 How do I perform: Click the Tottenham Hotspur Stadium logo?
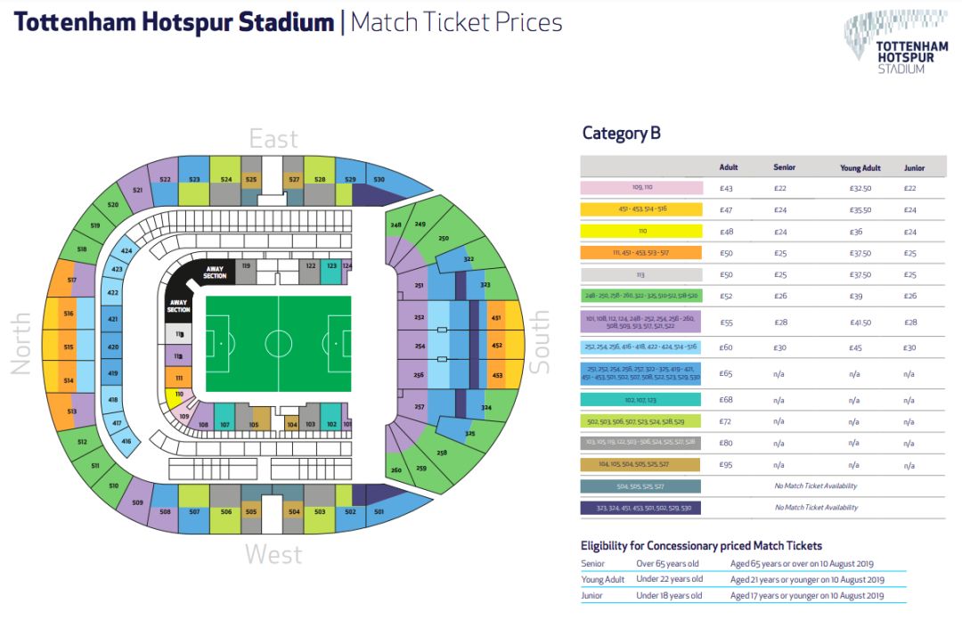[896, 42]
